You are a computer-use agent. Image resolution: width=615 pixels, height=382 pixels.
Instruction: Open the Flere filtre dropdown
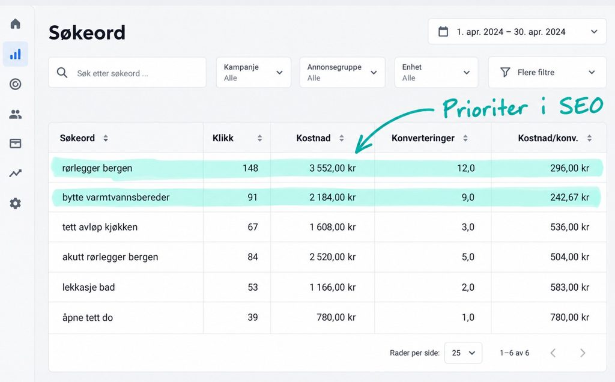click(x=547, y=73)
